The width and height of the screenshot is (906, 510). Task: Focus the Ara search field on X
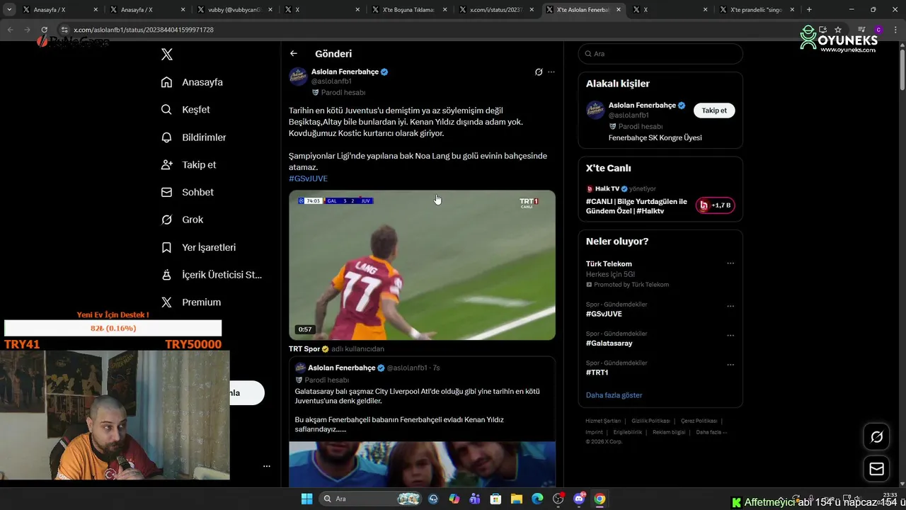click(x=660, y=54)
